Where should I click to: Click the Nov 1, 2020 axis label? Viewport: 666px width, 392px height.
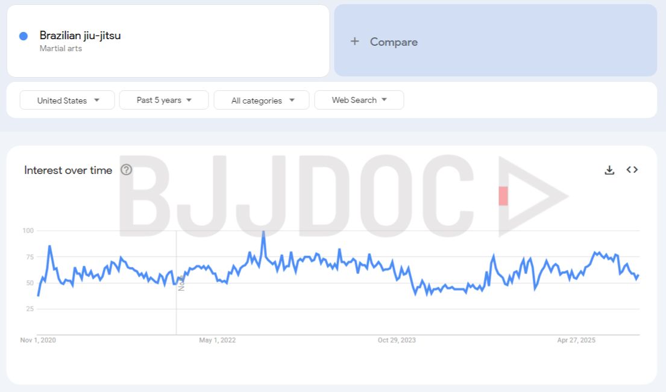coord(38,340)
